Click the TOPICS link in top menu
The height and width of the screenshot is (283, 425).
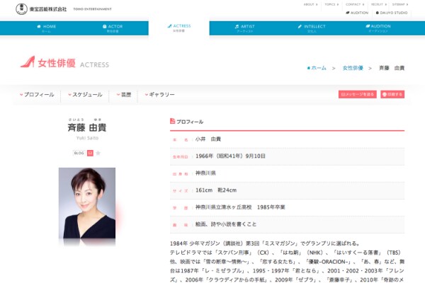click(331, 4)
